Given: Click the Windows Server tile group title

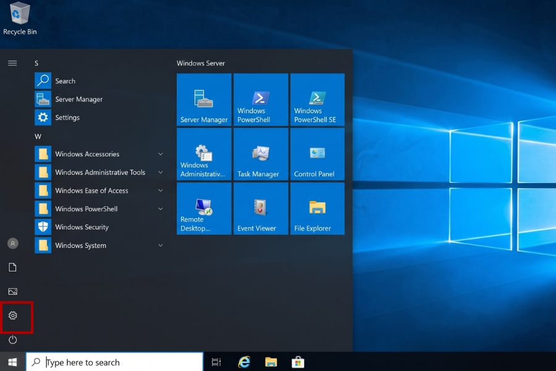Looking at the screenshot, I should (x=201, y=63).
